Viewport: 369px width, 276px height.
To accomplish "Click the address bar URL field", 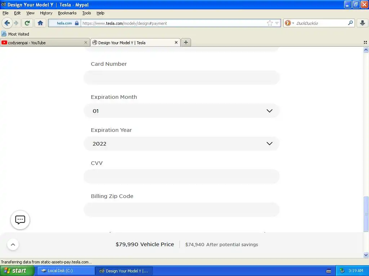I will (x=173, y=23).
